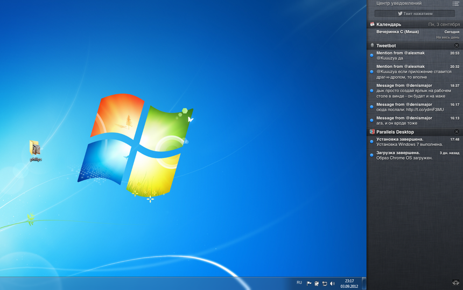The height and width of the screenshot is (290, 463).
Task: Click the Parallels Desktop icon in header
Action: point(372,132)
